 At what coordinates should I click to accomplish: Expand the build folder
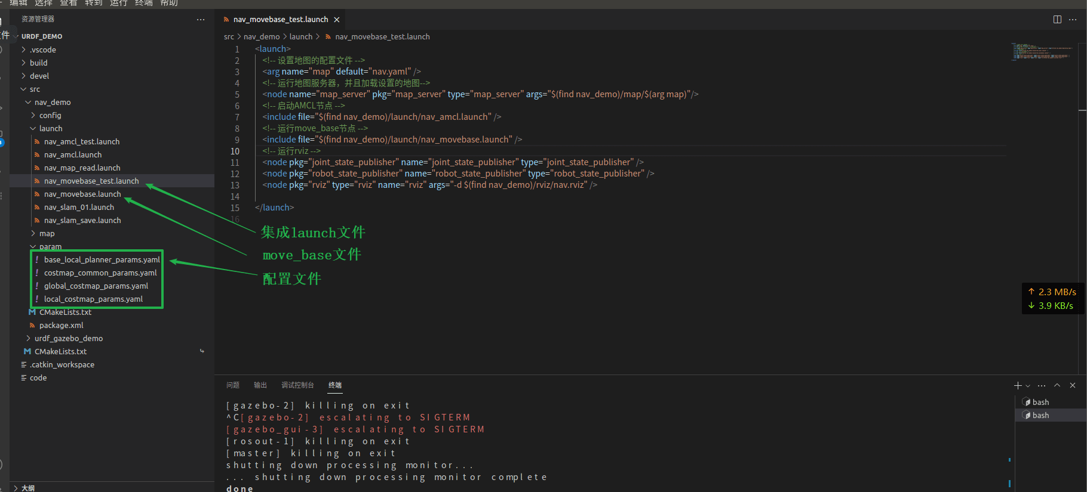tap(38, 63)
